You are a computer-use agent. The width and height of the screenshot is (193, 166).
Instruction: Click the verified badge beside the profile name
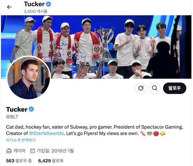pyautogui.click(x=32, y=109)
